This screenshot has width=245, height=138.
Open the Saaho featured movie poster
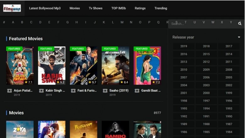[x=115, y=66]
